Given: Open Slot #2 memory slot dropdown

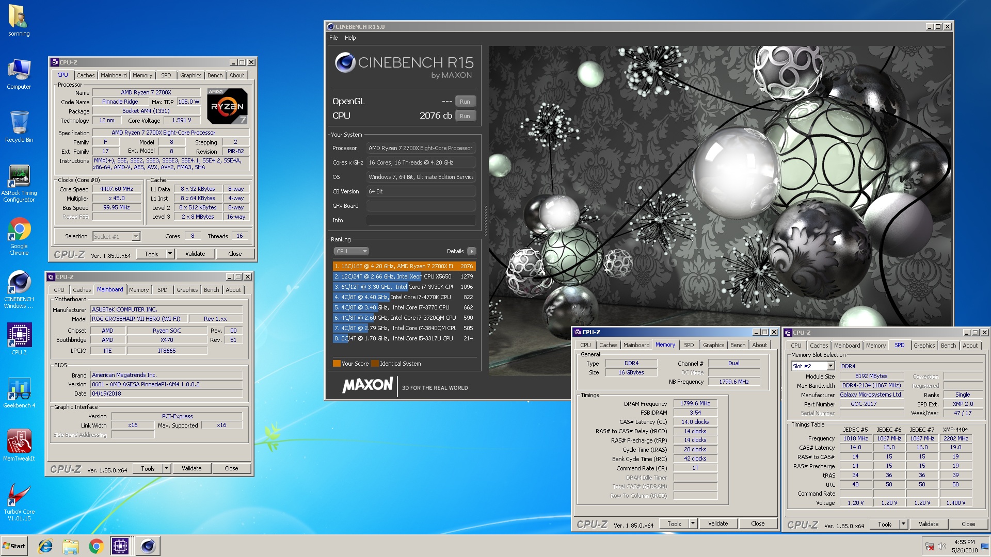Looking at the screenshot, I should 813,366.
